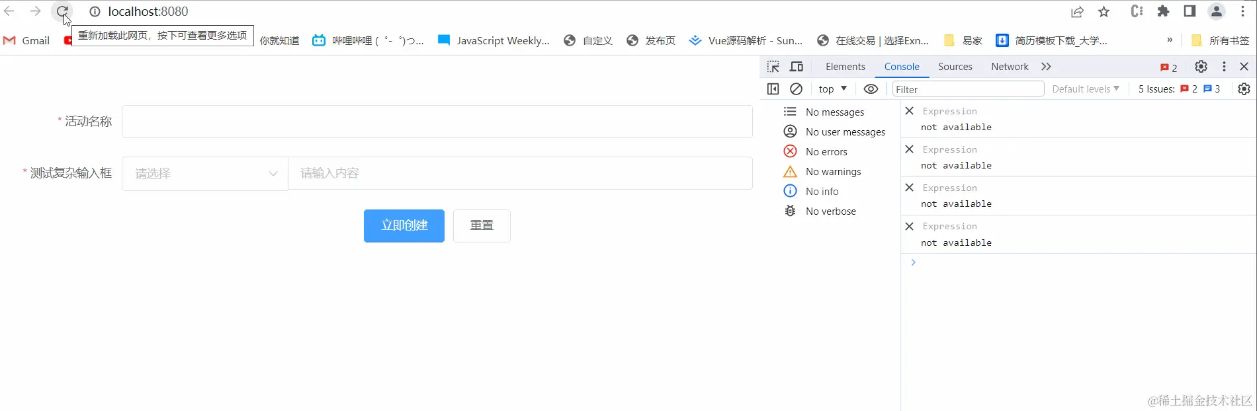Focus the 请输入内容 input field
Image resolution: width=1257 pixels, height=411 pixels.
(x=521, y=173)
